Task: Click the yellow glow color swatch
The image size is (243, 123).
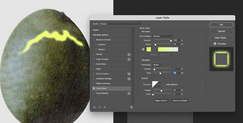Action: click(149, 49)
